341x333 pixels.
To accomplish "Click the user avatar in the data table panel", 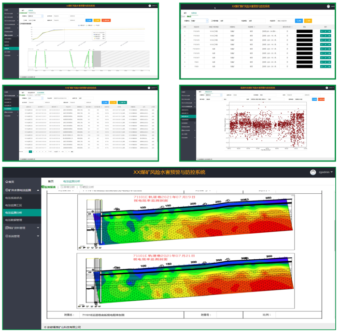I will pyautogui.click(x=149, y=88).
